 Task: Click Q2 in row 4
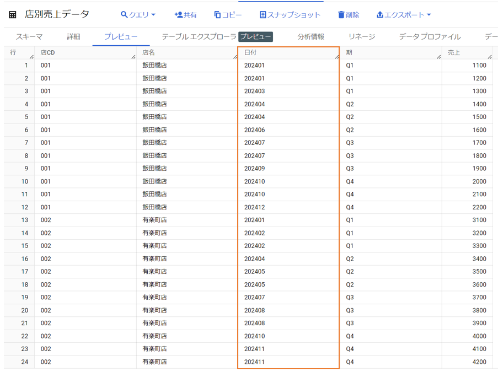[x=350, y=104]
